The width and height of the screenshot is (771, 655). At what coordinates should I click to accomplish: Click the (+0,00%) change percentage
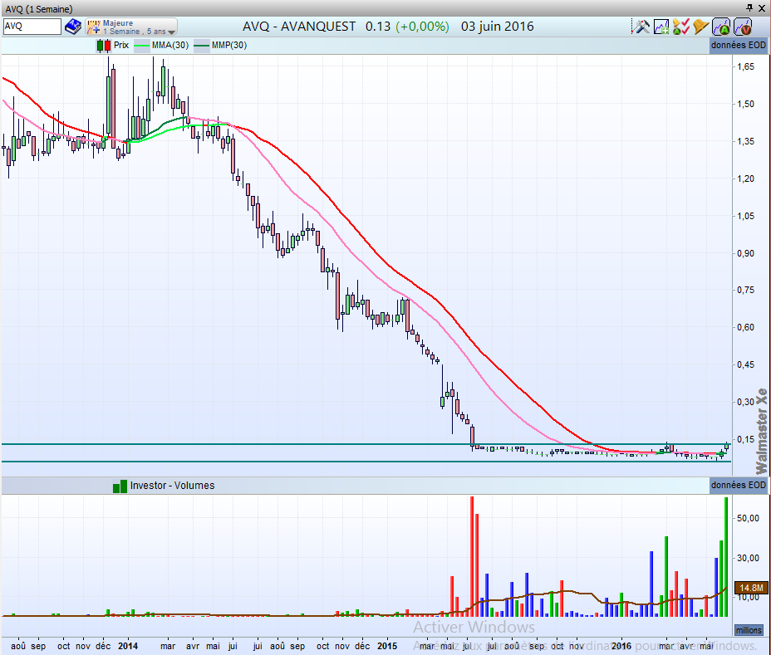pyautogui.click(x=422, y=27)
